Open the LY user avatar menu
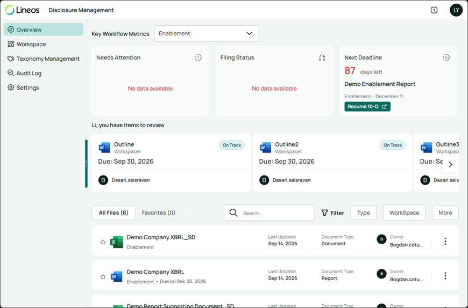This screenshot has height=308, width=468. [x=456, y=10]
